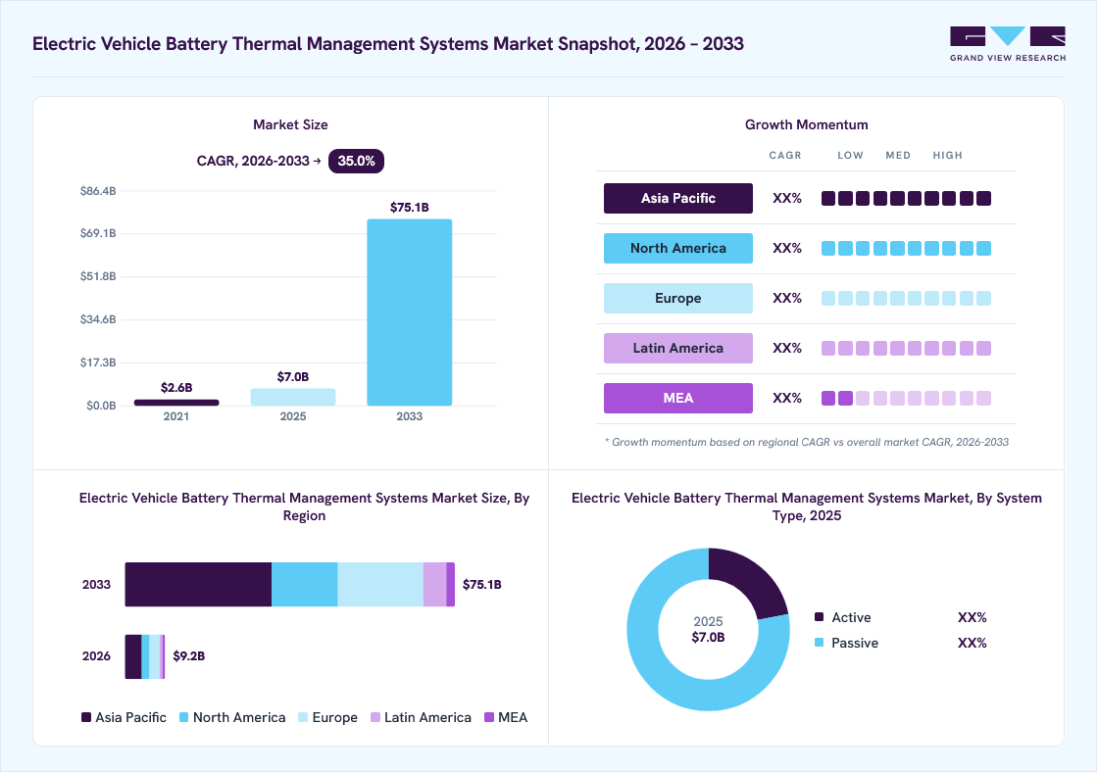Click the $75.1B total beside 2033 regional bar
This screenshot has height=772, width=1098.
coord(482,585)
